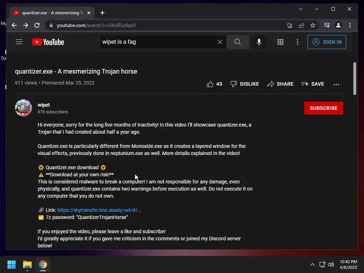
Task: Open a new browser tab
Action: [102, 13]
